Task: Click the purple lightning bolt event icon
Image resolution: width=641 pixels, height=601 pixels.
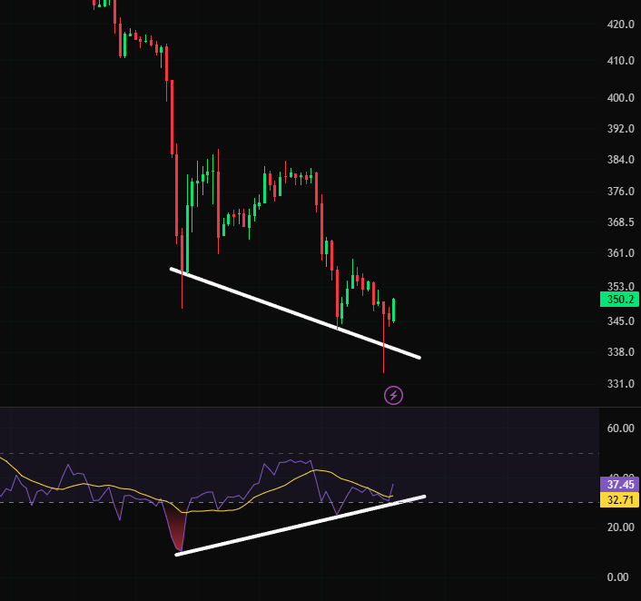Action: (x=393, y=395)
